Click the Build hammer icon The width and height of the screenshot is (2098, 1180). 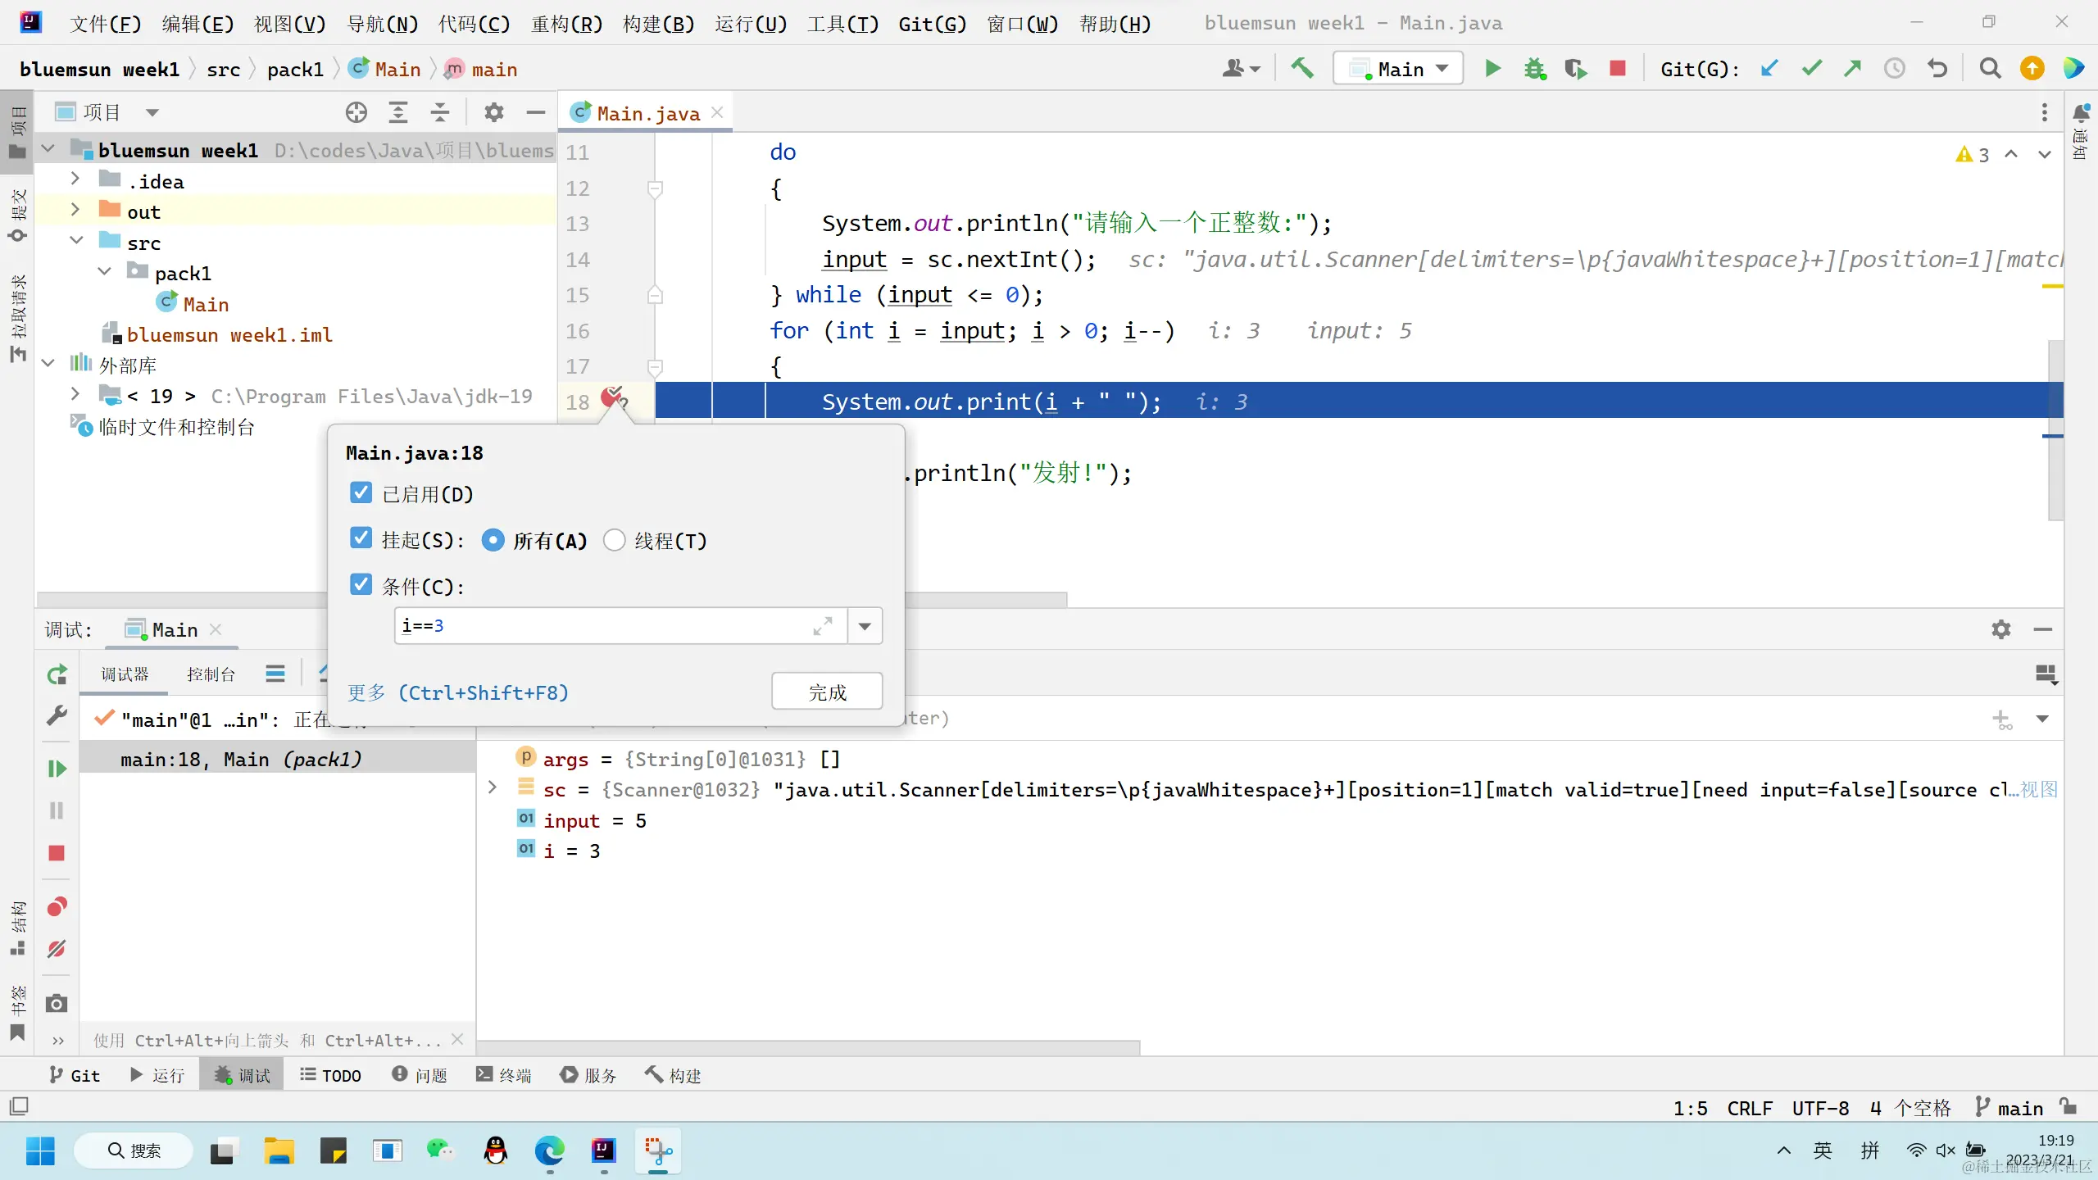[1302, 69]
